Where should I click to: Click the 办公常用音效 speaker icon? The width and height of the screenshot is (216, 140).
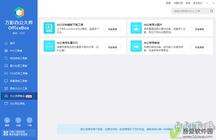(x=136, y=46)
